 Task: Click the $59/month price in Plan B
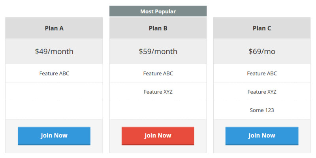[158, 51]
